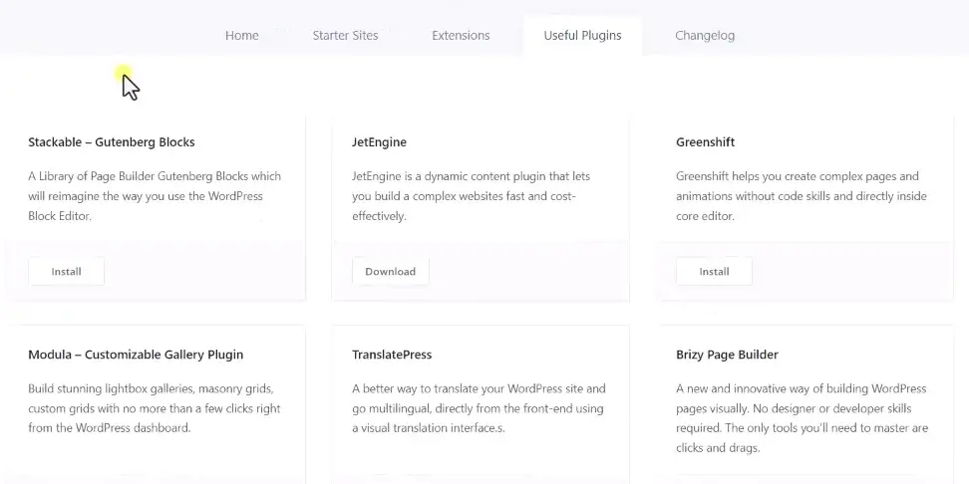The width and height of the screenshot is (969, 484).
Task: Click the Modula gallery description text
Action: (x=155, y=408)
